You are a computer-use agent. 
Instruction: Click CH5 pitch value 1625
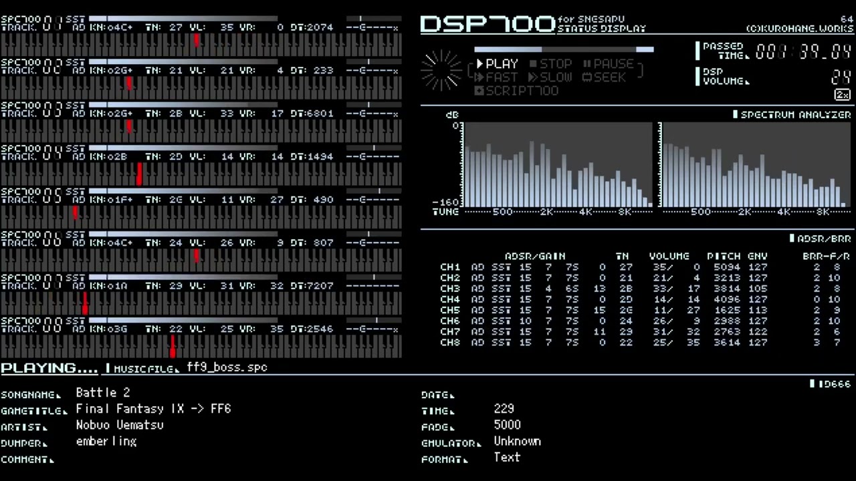[x=727, y=310]
